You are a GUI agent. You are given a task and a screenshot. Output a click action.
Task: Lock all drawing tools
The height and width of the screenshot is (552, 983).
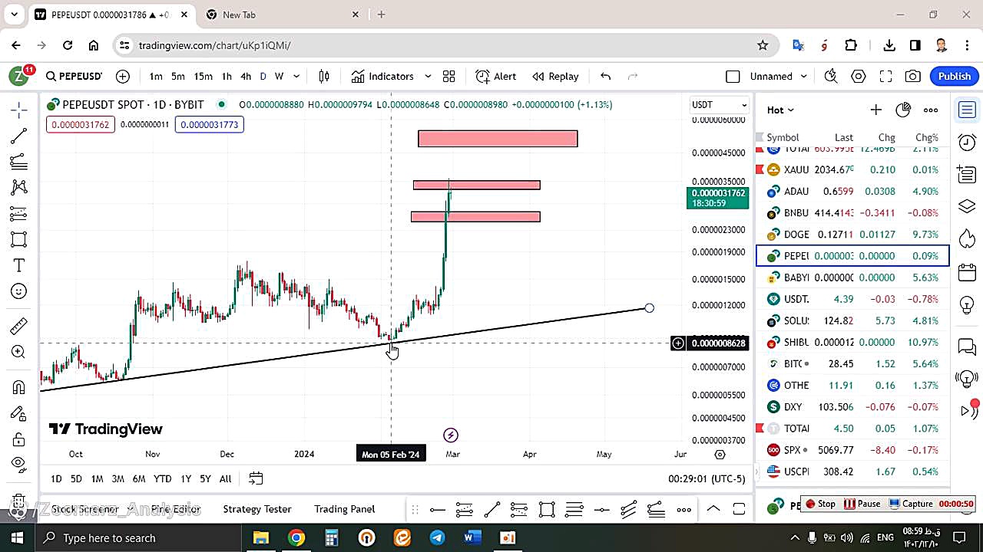tap(19, 439)
